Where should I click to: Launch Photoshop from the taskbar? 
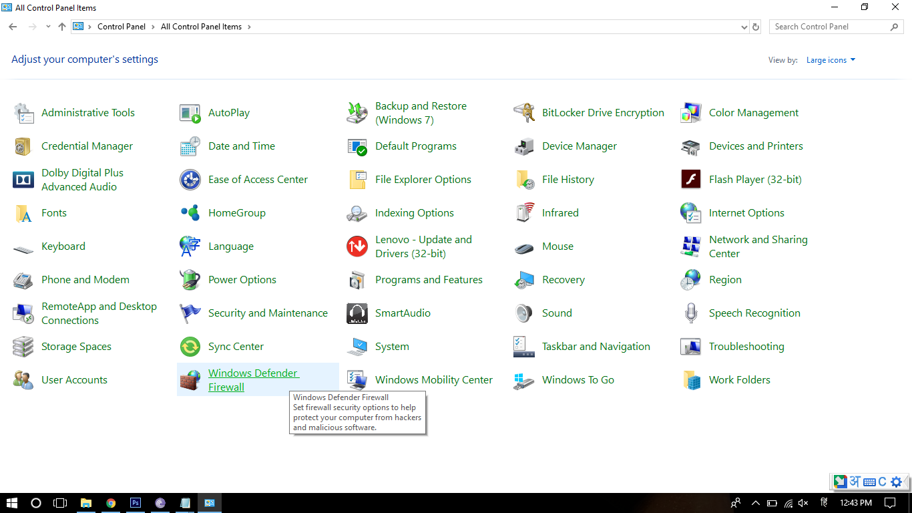[136, 503]
